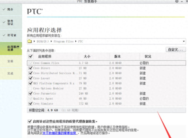Sort the list by the 大小 column
Screen dimensions: 188x138
click(x=87, y=56)
